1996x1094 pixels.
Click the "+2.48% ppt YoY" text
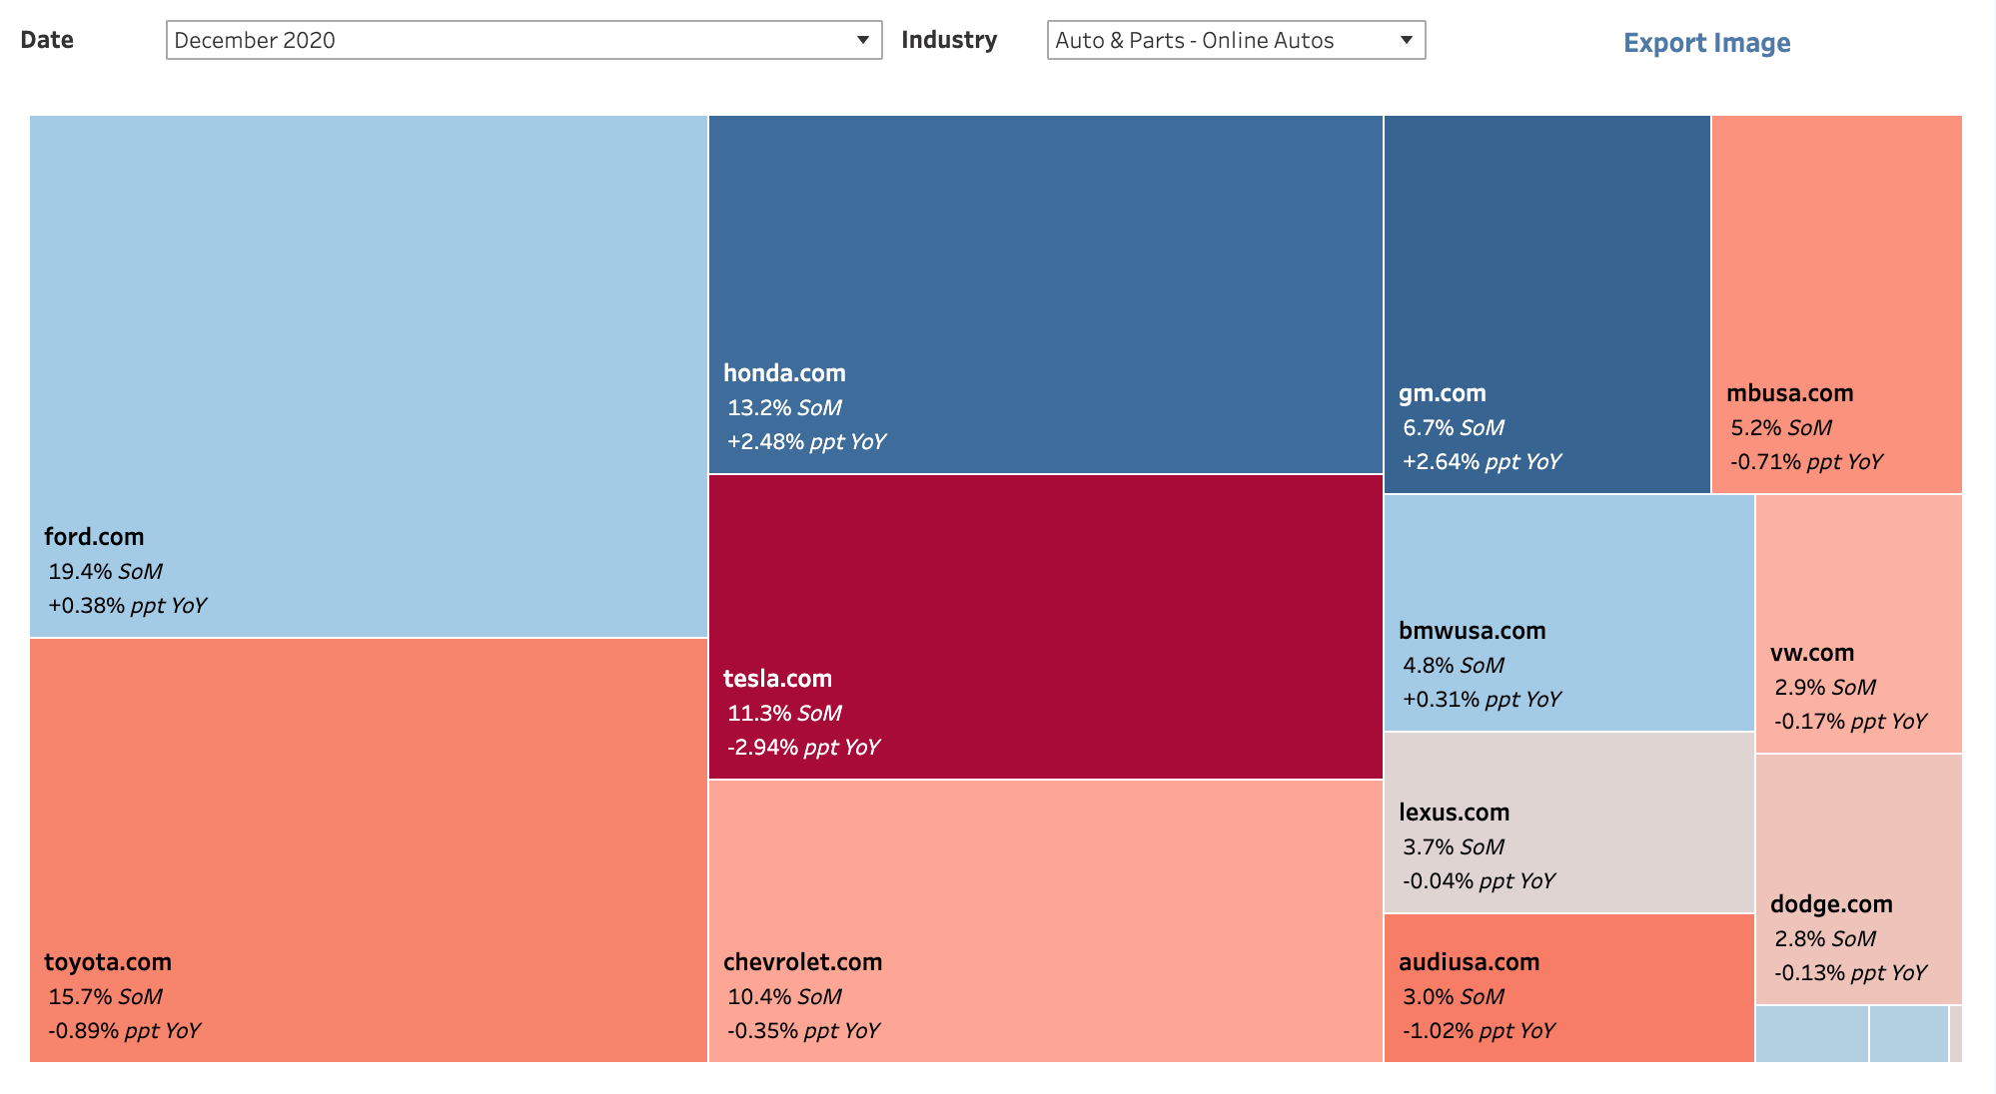click(806, 441)
